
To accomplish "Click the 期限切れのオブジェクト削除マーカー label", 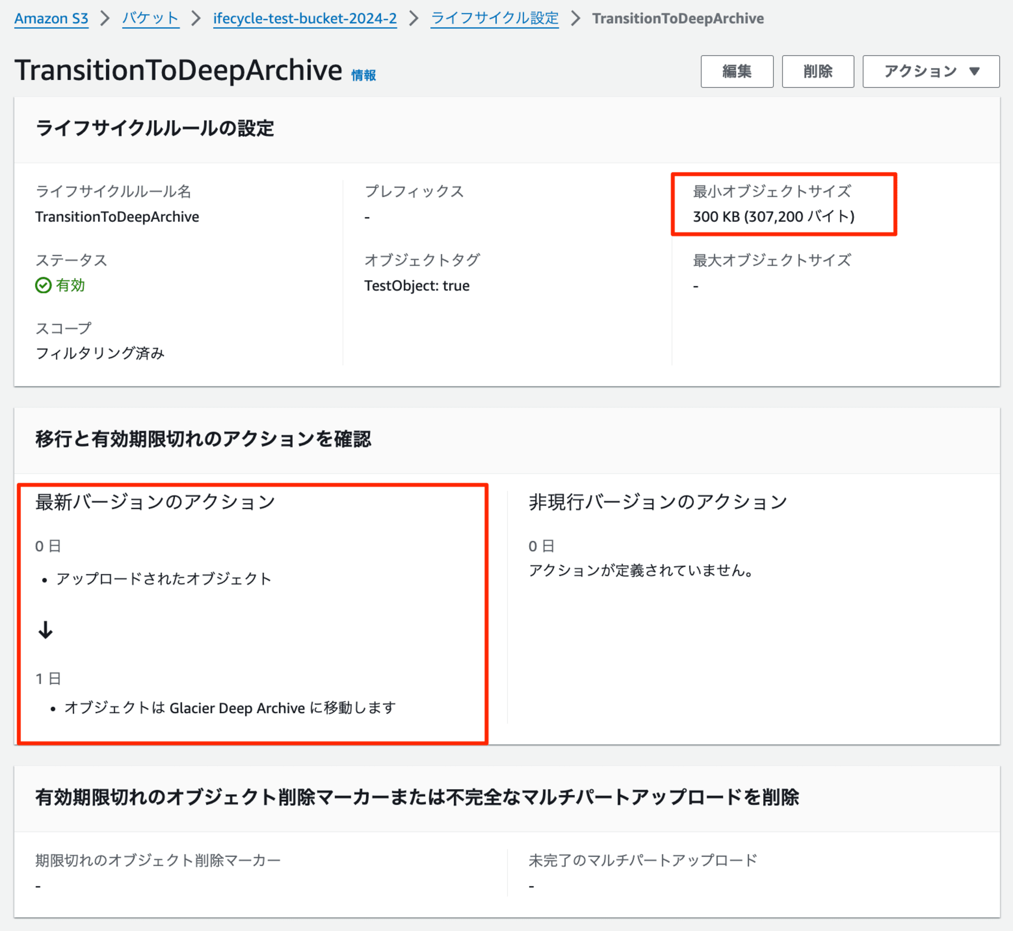I will (x=158, y=860).
